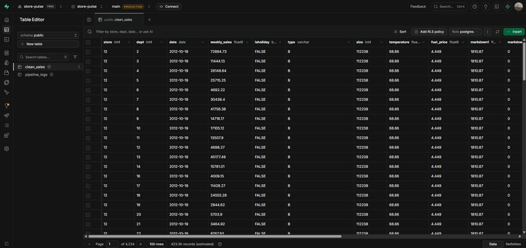Open the Logs list icon
The height and width of the screenshot is (248, 526).
(x=7, y=126)
